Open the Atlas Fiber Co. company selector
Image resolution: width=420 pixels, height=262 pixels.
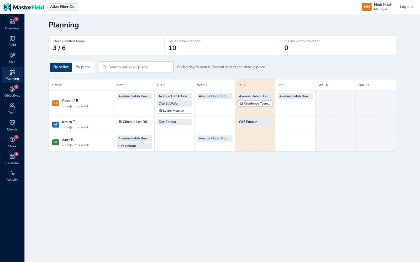coord(62,7)
